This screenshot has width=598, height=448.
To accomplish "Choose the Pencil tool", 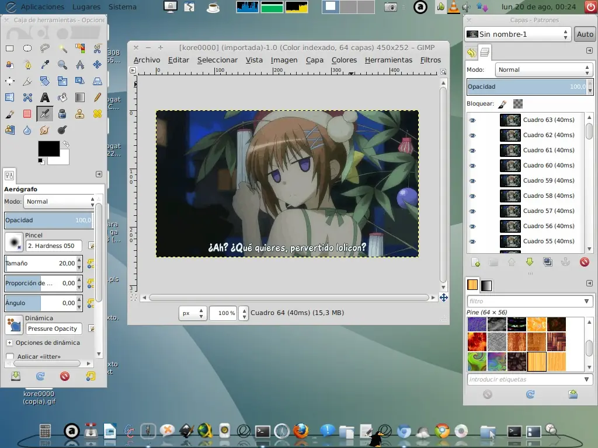I will [98, 97].
